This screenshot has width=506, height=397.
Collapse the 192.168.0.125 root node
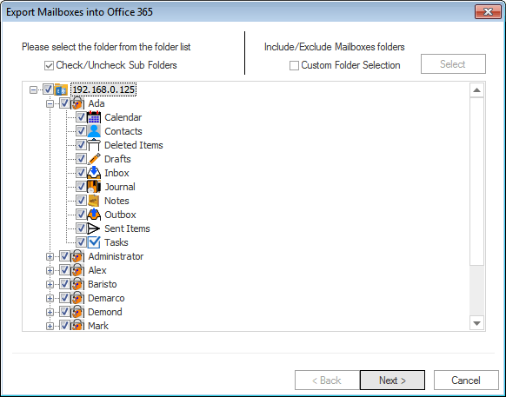click(x=33, y=89)
